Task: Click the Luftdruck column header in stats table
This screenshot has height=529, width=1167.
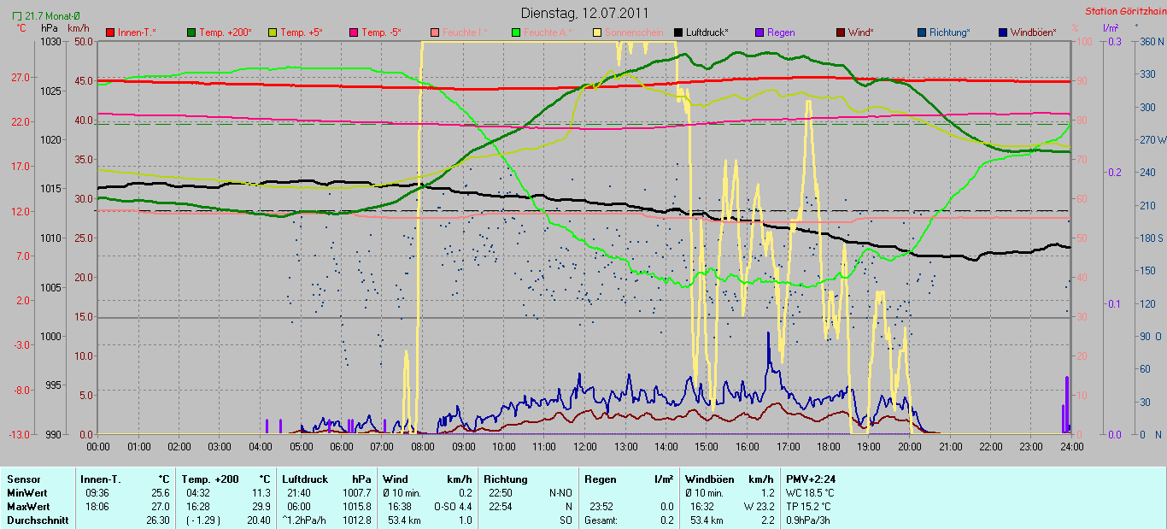Action: click(302, 479)
